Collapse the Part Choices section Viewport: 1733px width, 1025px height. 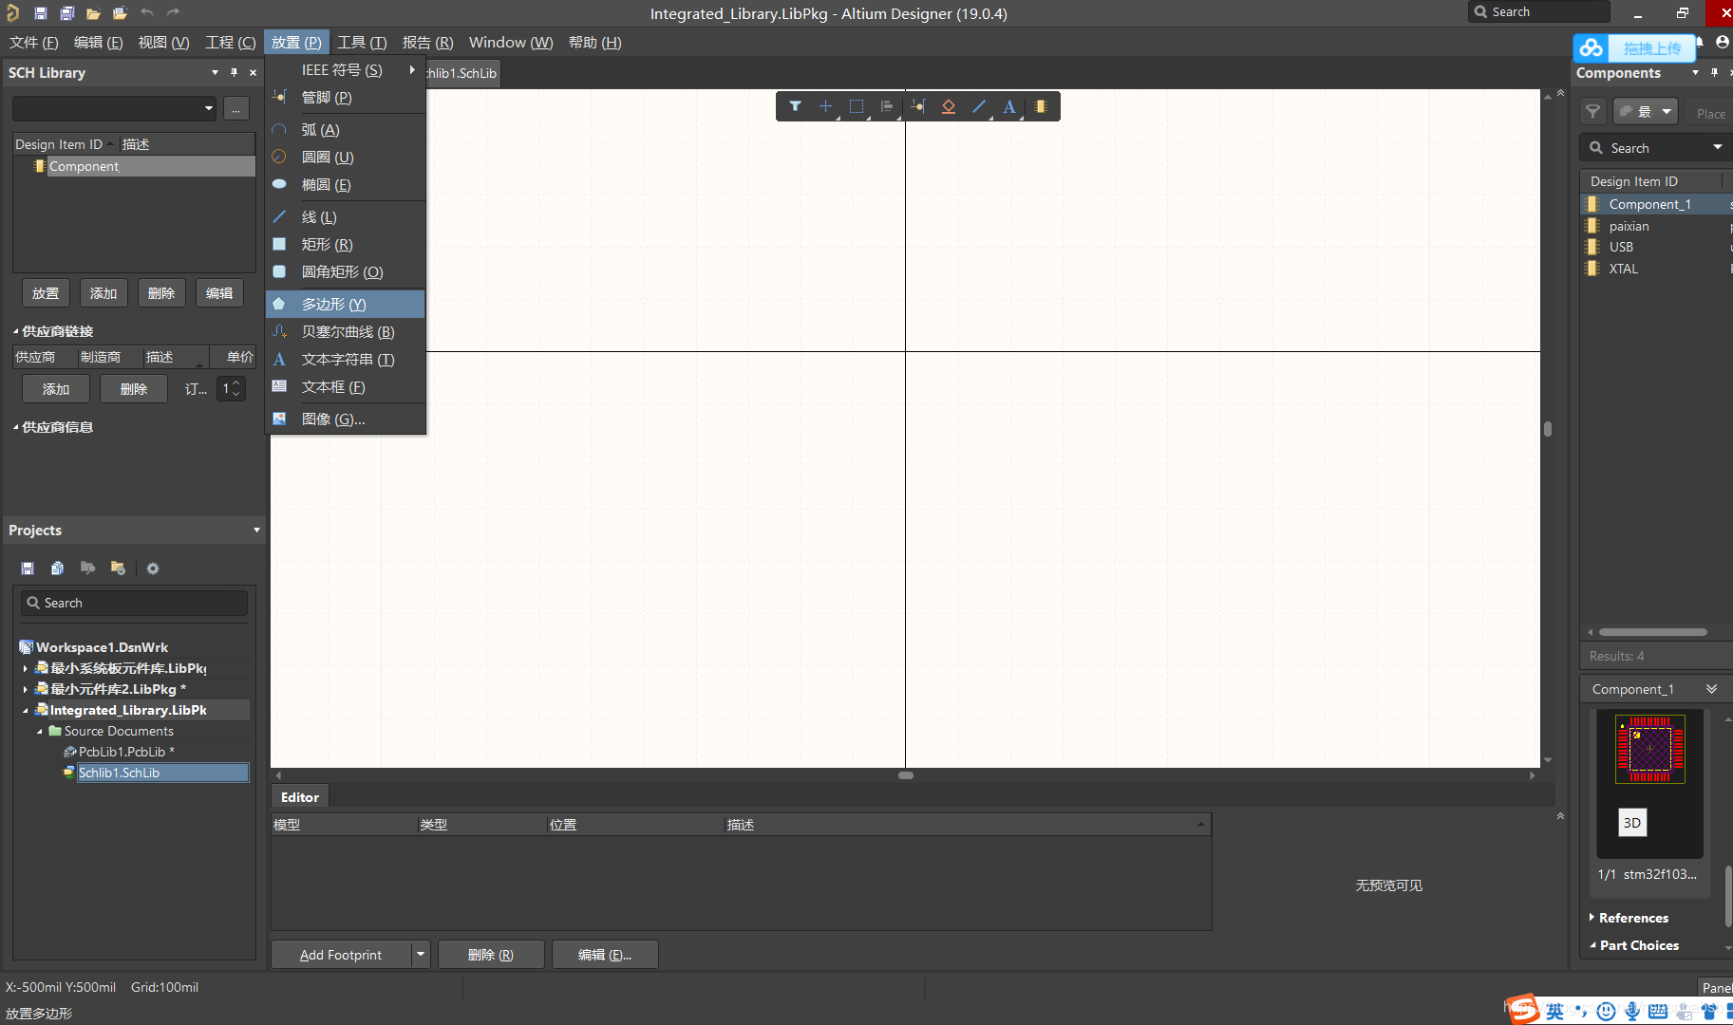(1592, 945)
